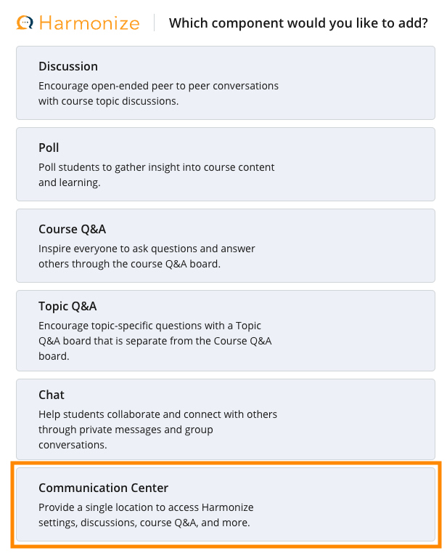The image size is (447, 556).
Task: Click the "Chat" card title
Action: (52, 395)
